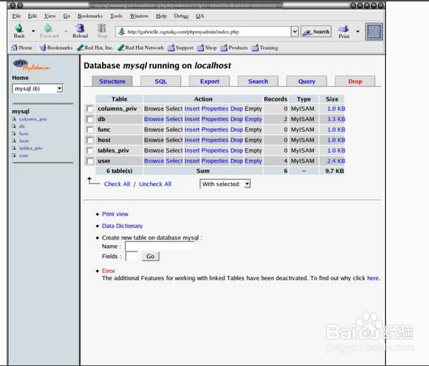This screenshot has height=366, width=429.
Task: Click the new table Name input field
Action: tap(160, 246)
